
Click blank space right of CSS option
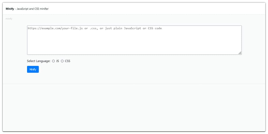(134, 61)
